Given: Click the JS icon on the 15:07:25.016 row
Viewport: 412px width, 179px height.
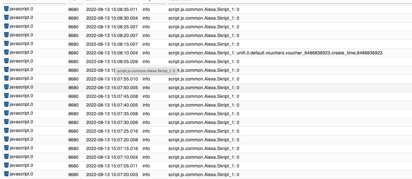Looking at the screenshot, I should [6, 131].
